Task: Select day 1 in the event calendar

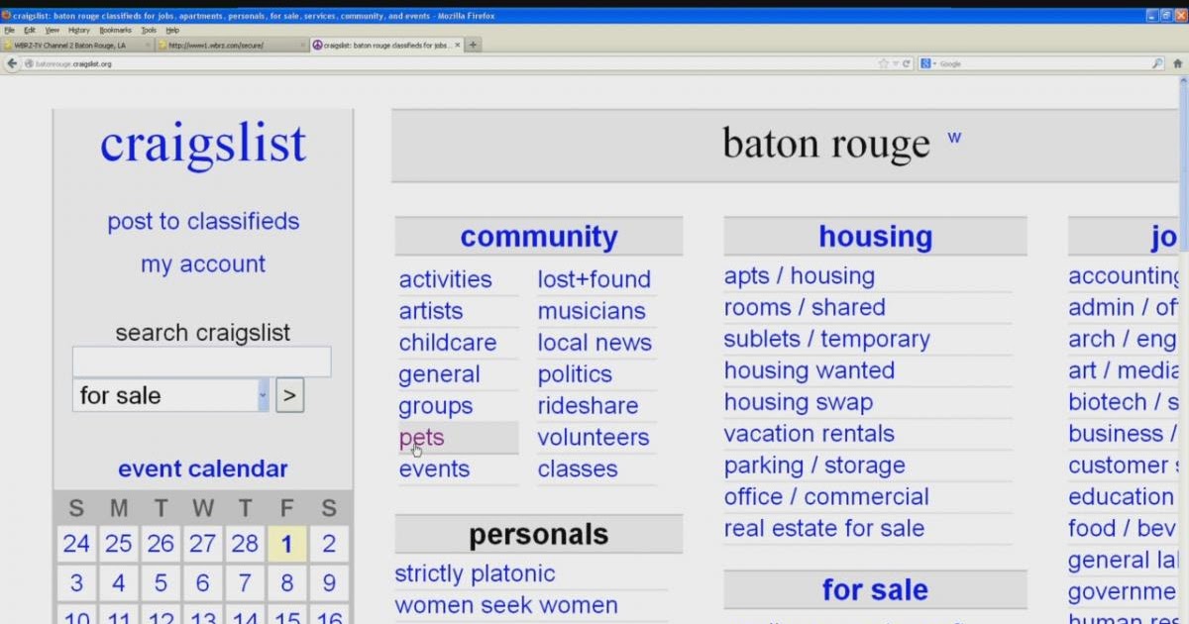Action: (286, 544)
